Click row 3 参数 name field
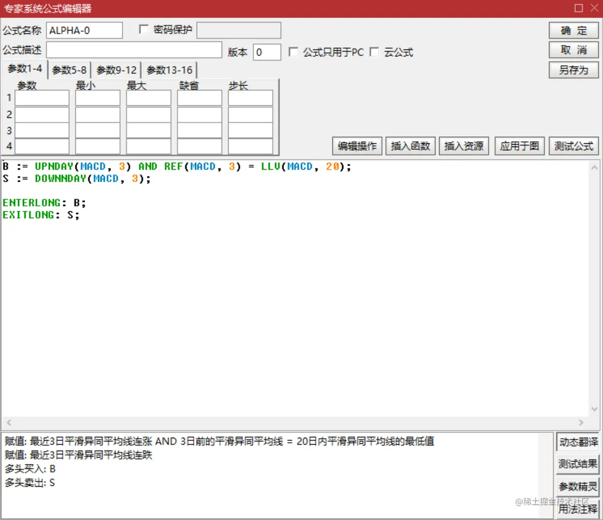Viewport: 603px width, 520px height. [42, 130]
